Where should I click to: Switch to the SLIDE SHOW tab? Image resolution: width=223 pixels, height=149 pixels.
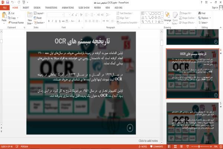coord(84,7)
